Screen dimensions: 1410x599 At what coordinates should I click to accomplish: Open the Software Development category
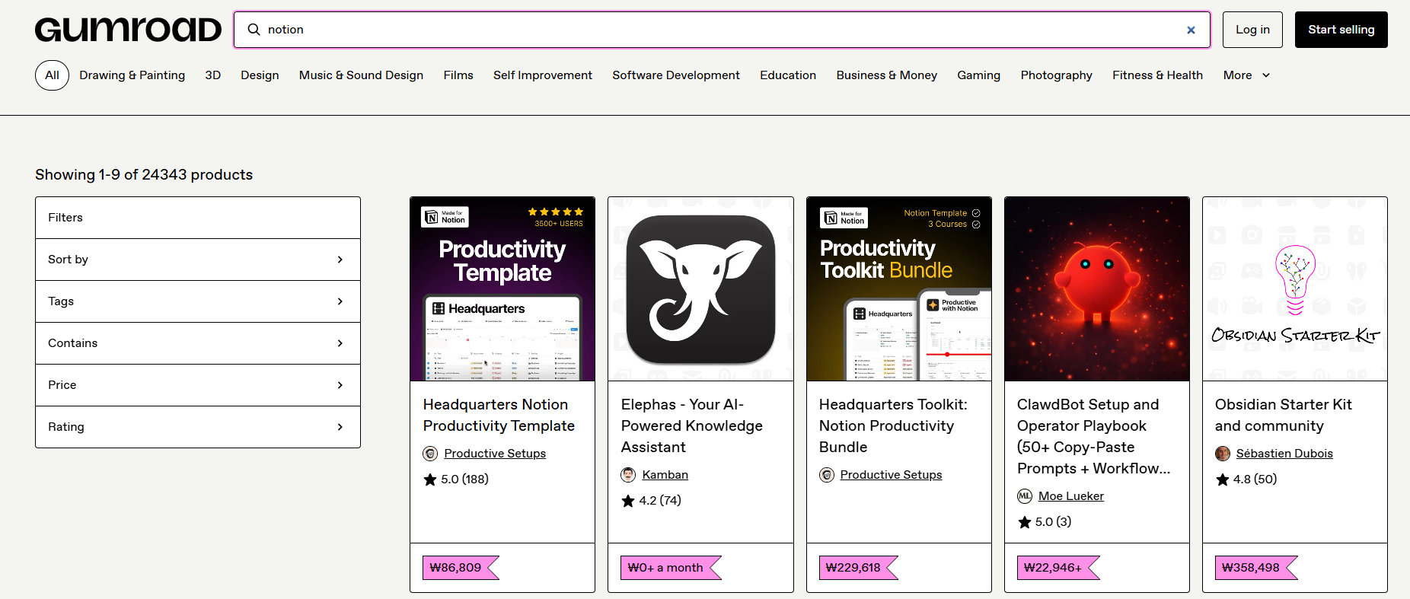(x=676, y=75)
